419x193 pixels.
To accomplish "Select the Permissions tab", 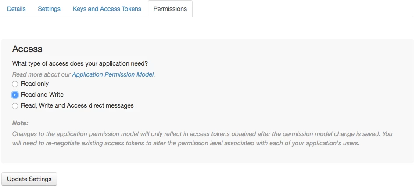I will [x=170, y=9].
